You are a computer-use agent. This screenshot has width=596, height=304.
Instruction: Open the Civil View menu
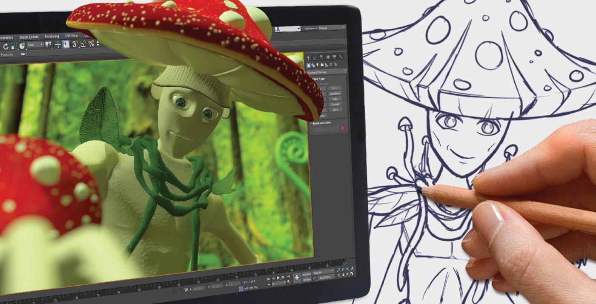point(72,36)
